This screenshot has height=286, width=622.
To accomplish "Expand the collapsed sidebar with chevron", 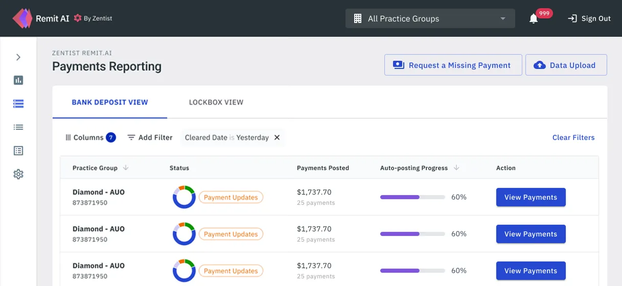I will [x=18, y=57].
